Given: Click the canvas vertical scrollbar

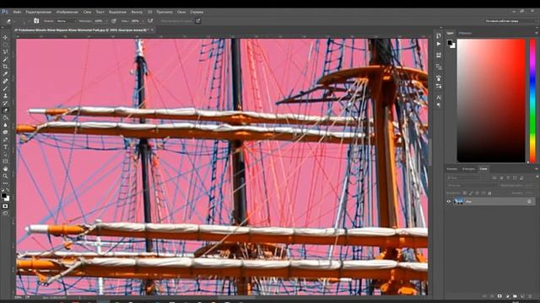Looking at the screenshot, I should pos(429,151).
